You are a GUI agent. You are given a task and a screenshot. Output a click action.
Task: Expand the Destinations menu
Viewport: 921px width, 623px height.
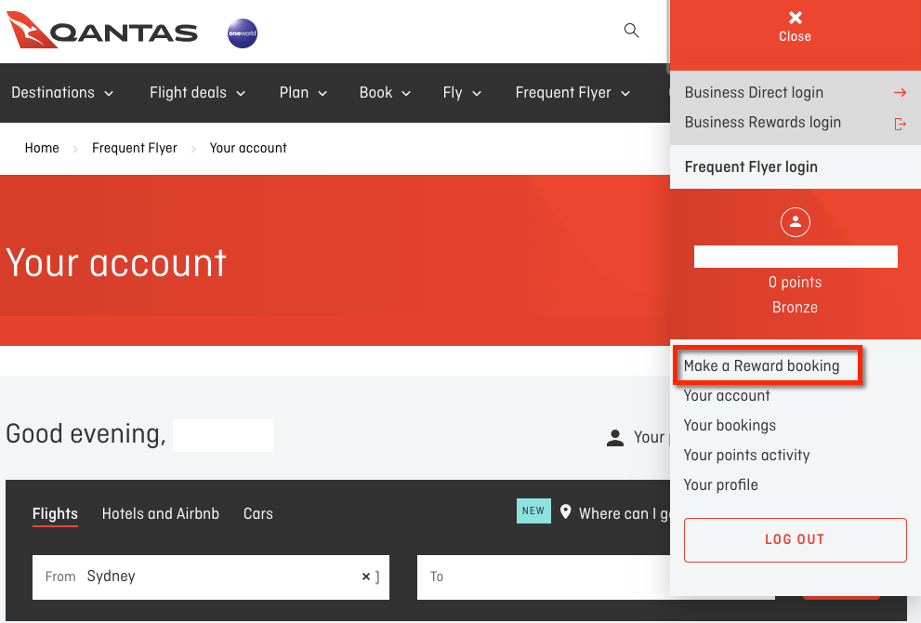click(x=62, y=93)
